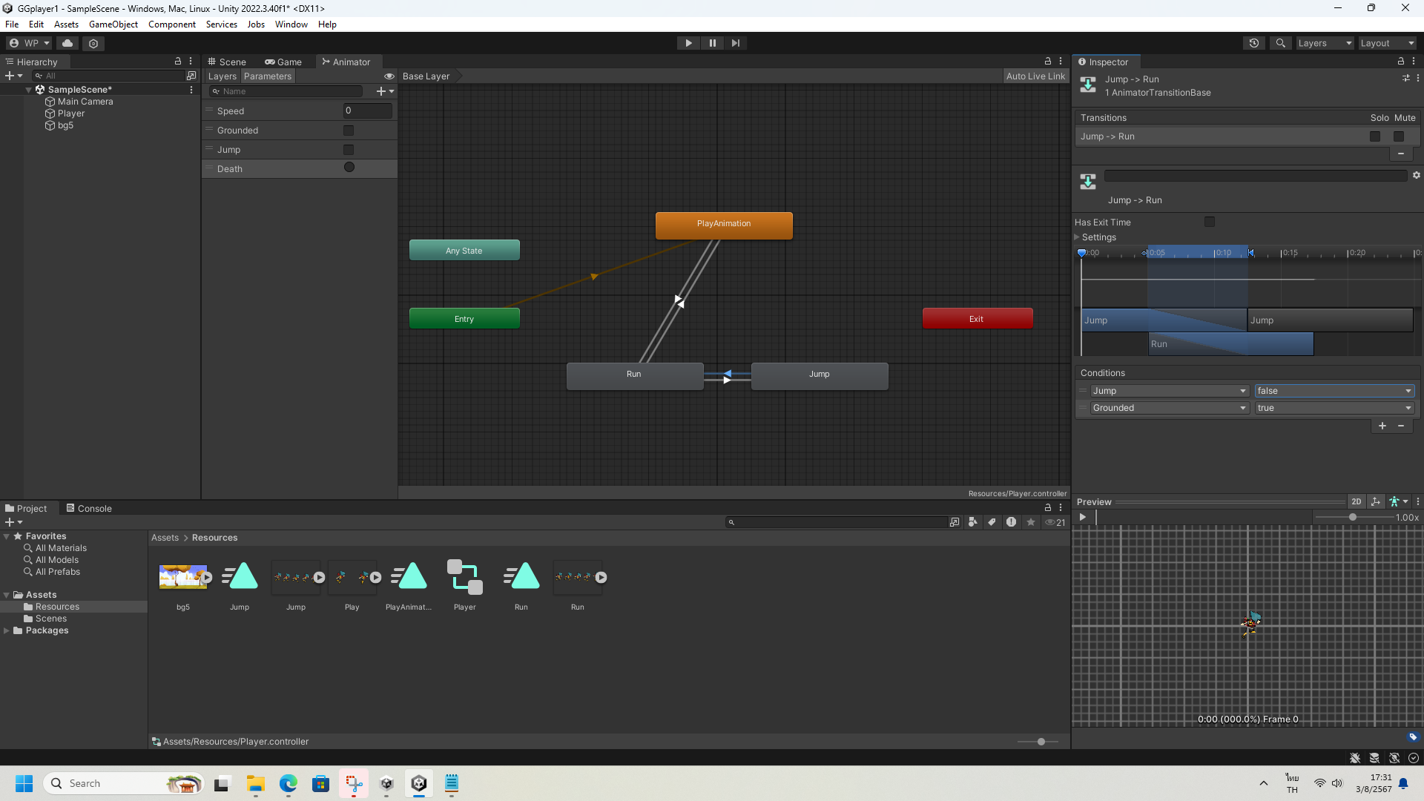This screenshot has width=1424, height=801.
Task: Click the Step frame button
Action: coord(735,43)
